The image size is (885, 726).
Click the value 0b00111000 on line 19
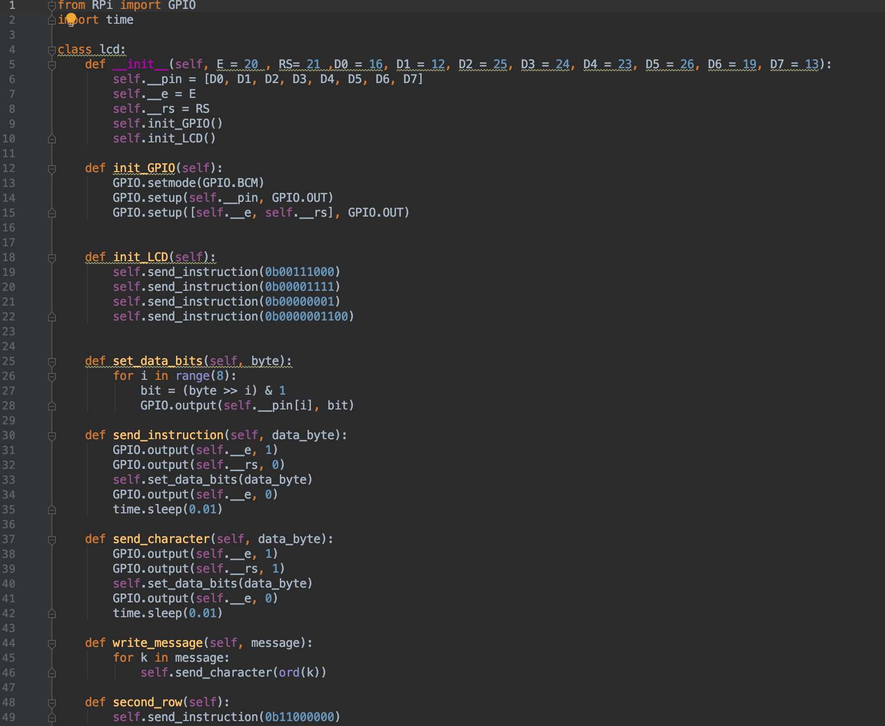300,272
